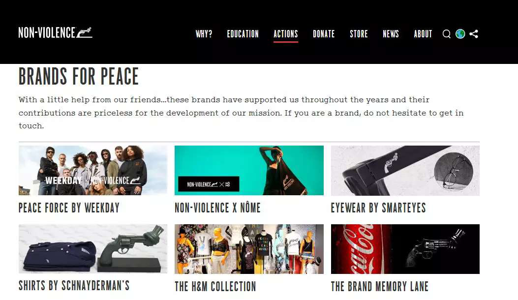Open the H&M mannequins thumbnail
Screen dimensions: 518x300
(x=249, y=249)
